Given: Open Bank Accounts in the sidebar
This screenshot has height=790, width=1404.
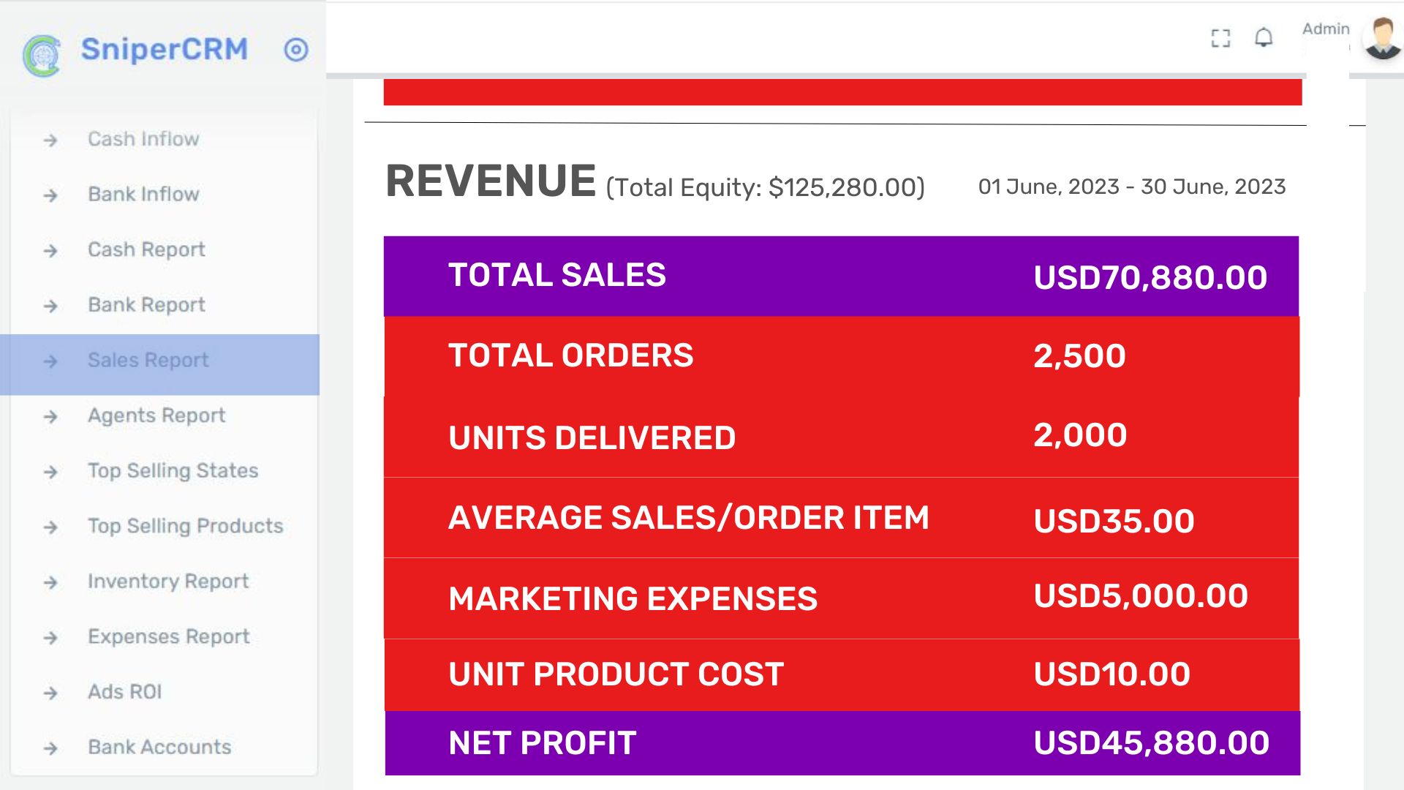Looking at the screenshot, I should [159, 747].
